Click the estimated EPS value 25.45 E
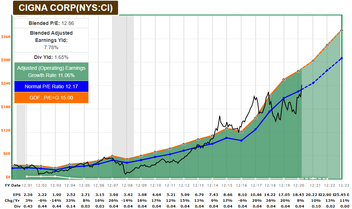Viewport: 352px width, 209px height. 342,195
